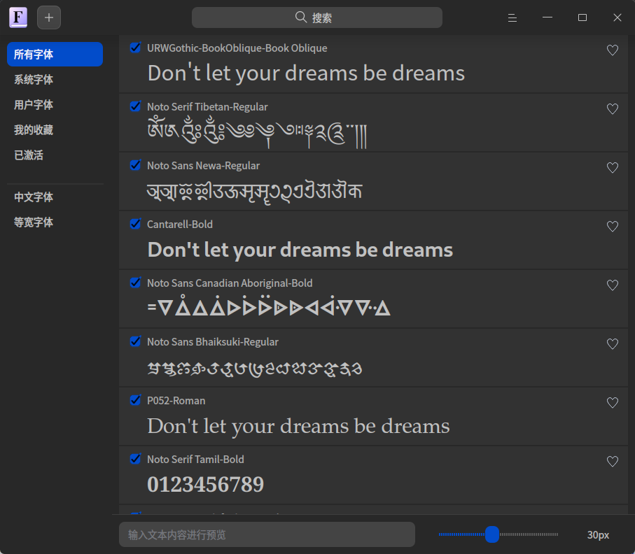Toggle the P052-Roman font checkbox

(135, 400)
